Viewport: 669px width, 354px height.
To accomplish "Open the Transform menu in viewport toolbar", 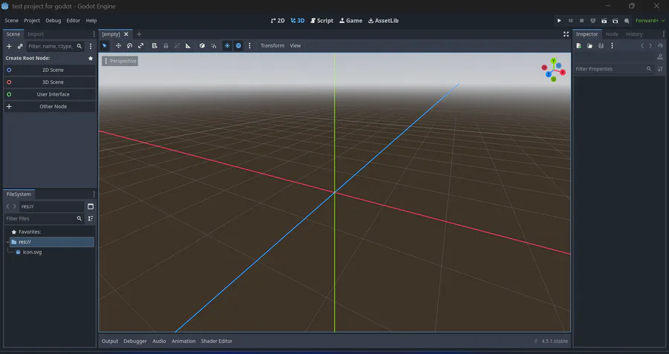I will pyautogui.click(x=272, y=45).
